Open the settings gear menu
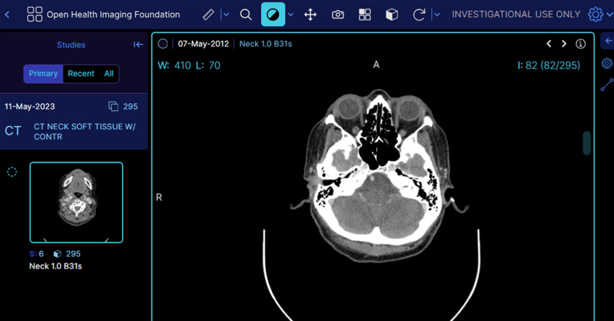 click(x=595, y=14)
